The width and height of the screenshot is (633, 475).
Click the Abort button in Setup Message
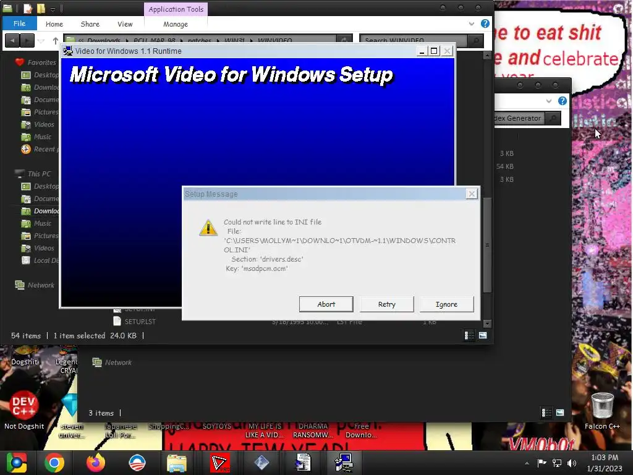pyautogui.click(x=326, y=304)
